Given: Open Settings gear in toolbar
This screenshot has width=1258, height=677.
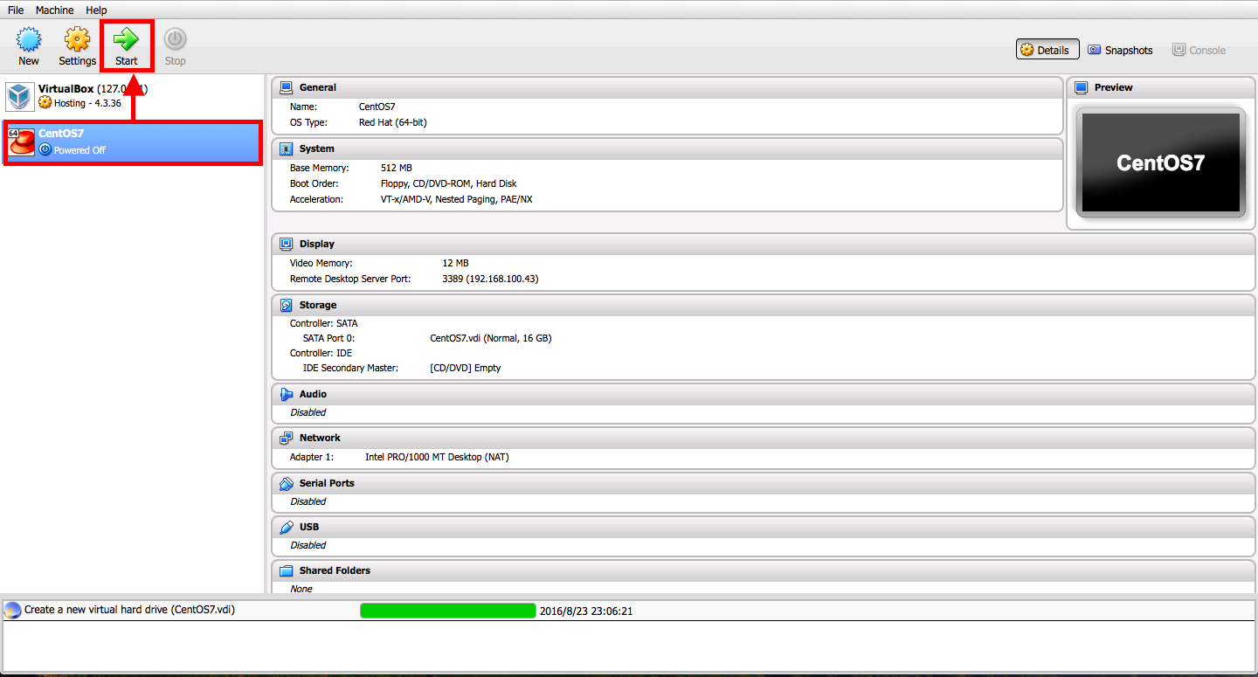Looking at the screenshot, I should coord(77,39).
